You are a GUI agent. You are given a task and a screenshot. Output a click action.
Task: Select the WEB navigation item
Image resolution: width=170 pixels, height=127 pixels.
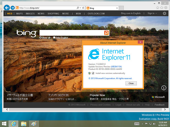(10, 13)
